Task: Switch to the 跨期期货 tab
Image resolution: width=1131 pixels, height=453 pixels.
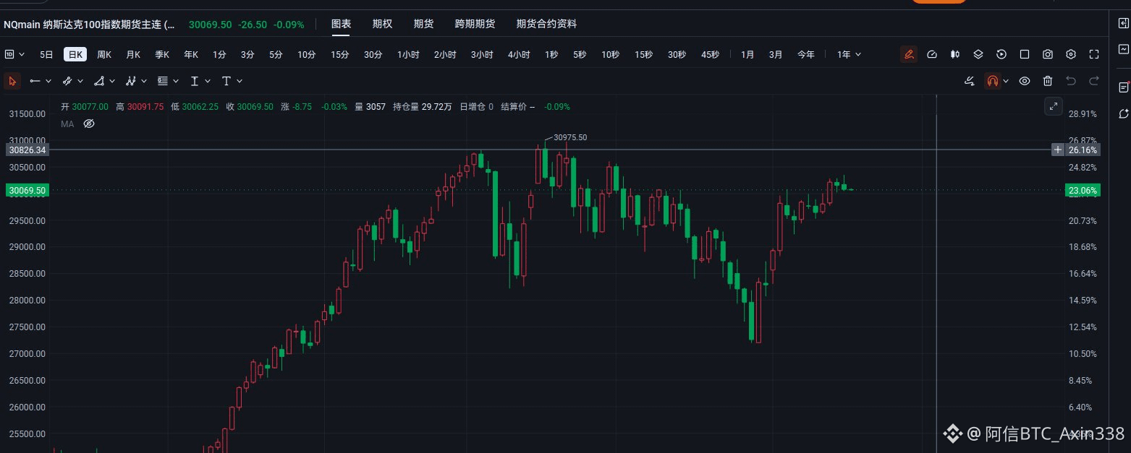Action: [x=475, y=23]
